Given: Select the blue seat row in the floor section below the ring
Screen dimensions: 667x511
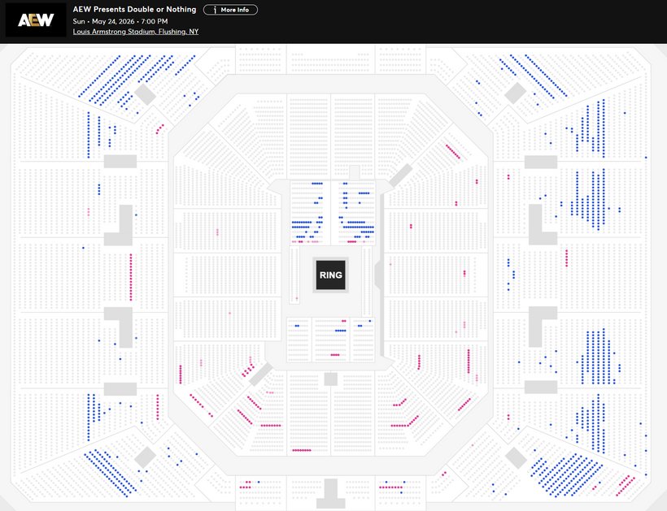Looking at the screenshot, I should [x=339, y=331].
